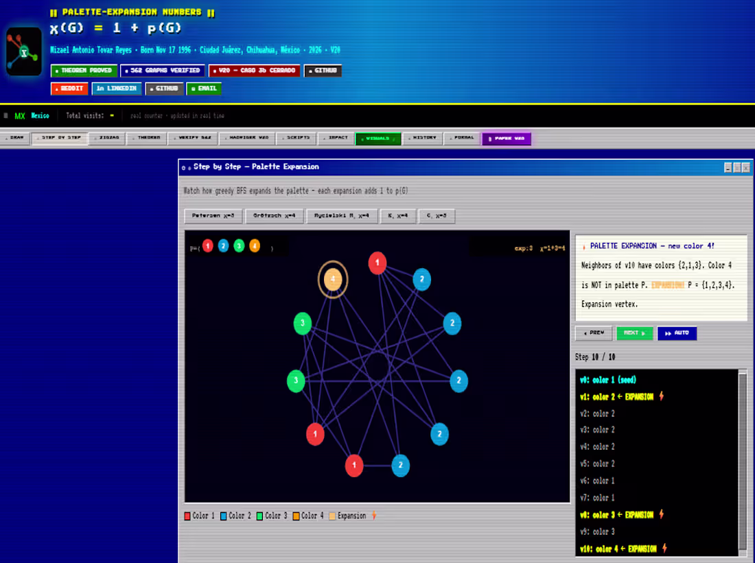
Task: Select the Step by Step tab
Action: 60,138
